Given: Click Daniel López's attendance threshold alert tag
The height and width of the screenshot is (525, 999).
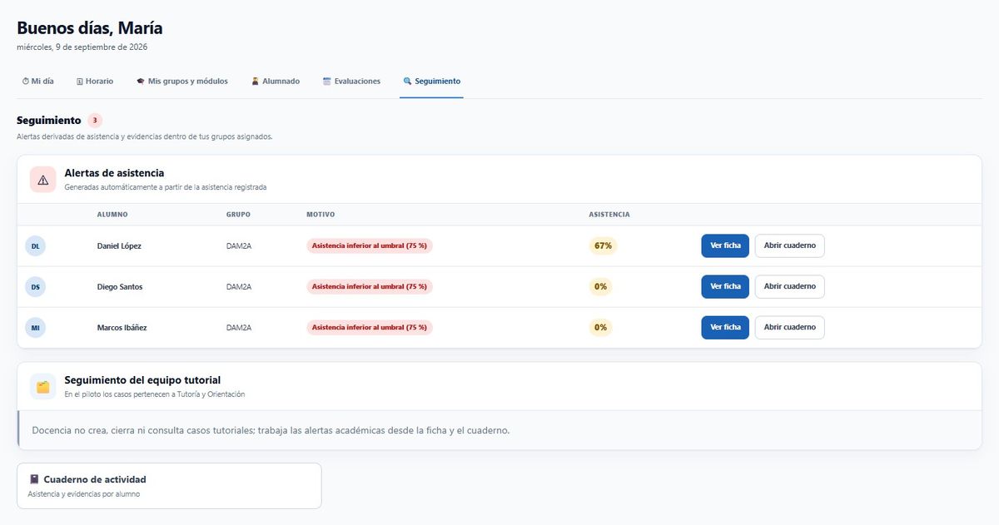Looking at the screenshot, I should pyautogui.click(x=370, y=246).
